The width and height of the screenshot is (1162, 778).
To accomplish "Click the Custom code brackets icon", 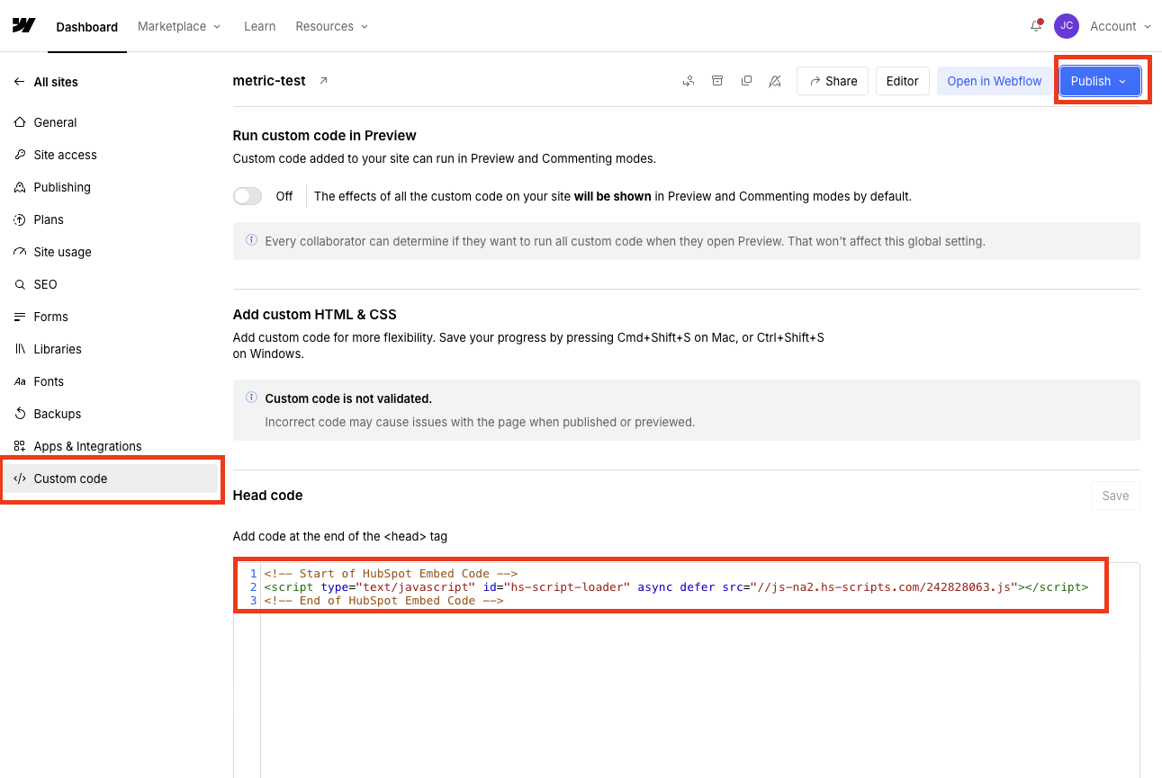I will (x=20, y=478).
